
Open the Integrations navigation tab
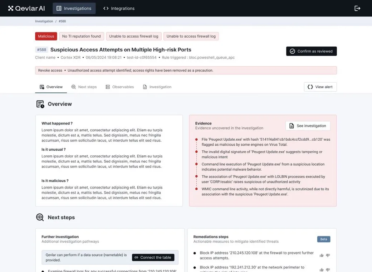pyautogui.click(x=119, y=8)
